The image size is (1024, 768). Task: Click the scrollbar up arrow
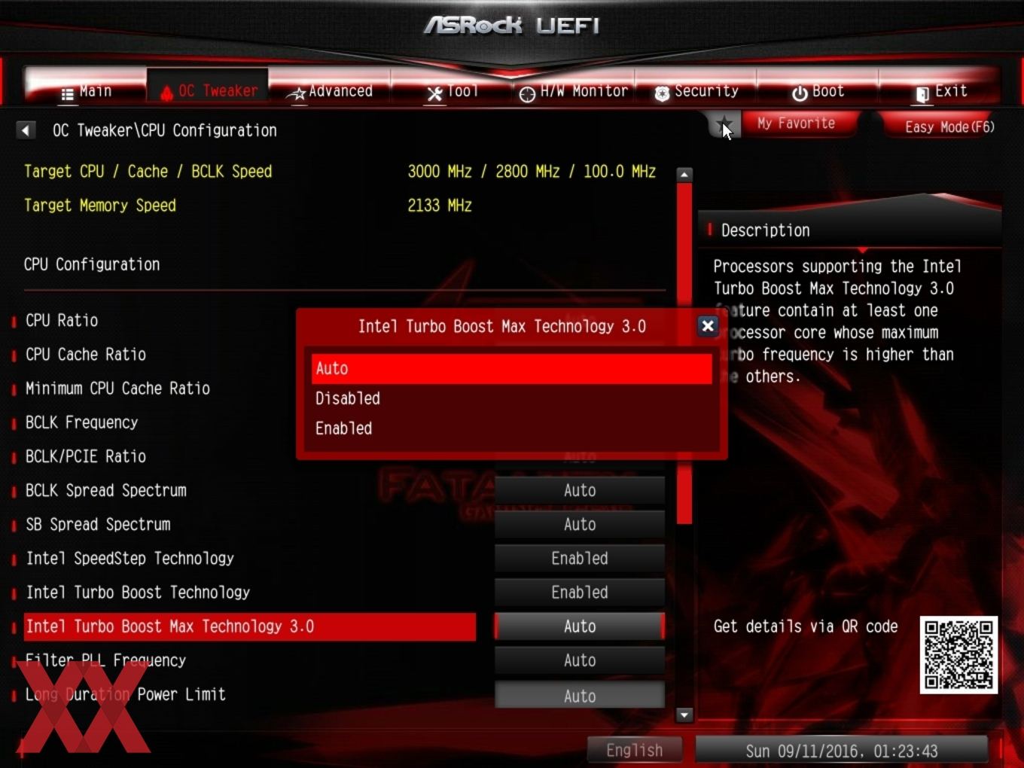684,175
